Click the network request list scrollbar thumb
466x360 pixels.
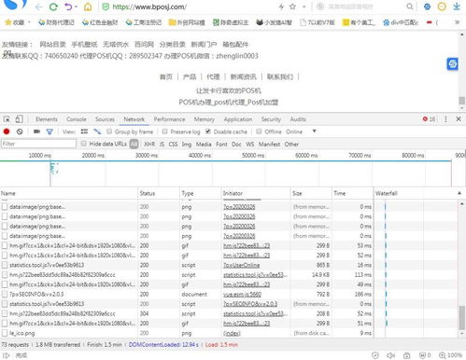tap(461, 318)
